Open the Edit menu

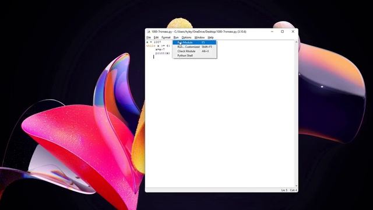pyautogui.click(x=156, y=37)
